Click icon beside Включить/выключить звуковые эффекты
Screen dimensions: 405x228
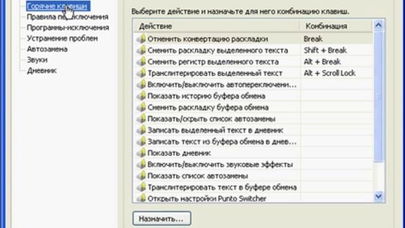141,165
